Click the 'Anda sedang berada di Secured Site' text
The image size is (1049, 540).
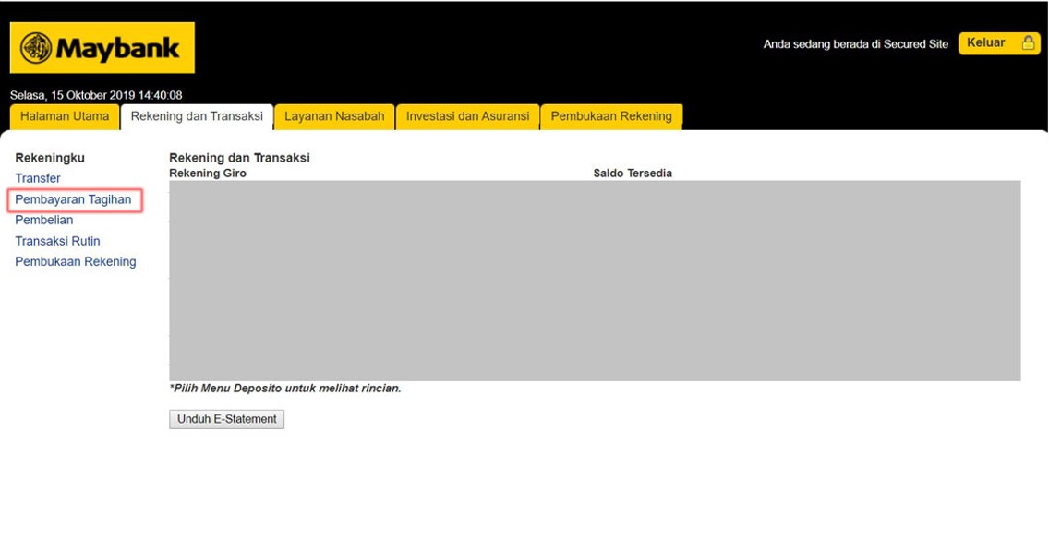tap(856, 44)
